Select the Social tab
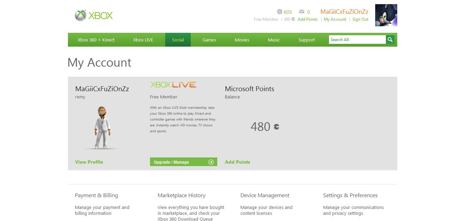Image resolution: width=459 pixels, height=221 pixels. click(x=178, y=40)
